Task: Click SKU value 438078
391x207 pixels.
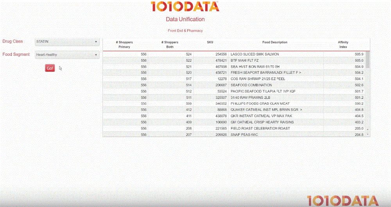Action: tap(221, 116)
